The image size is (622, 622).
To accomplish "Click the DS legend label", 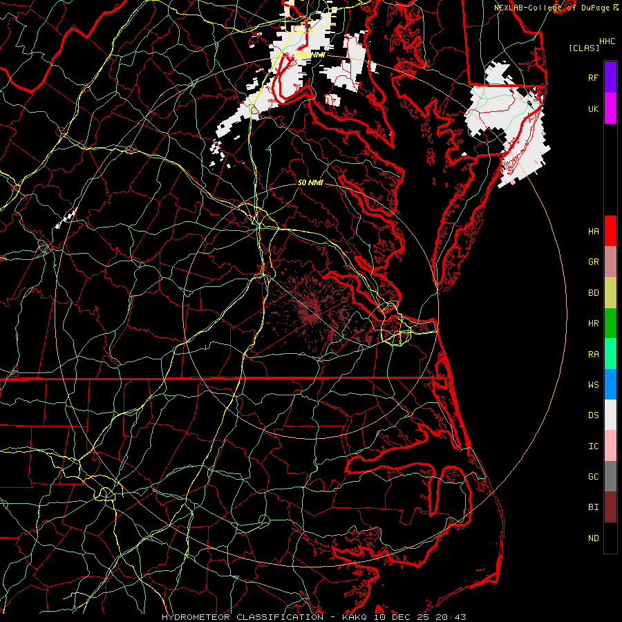I will pyautogui.click(x=593, y=415).
